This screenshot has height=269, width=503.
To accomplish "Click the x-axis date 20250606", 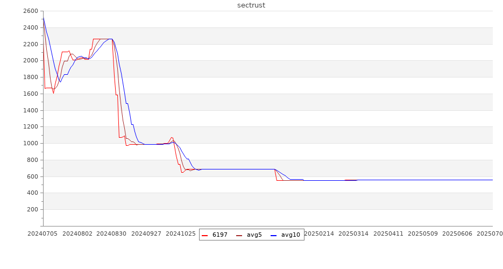I will 457,233.
